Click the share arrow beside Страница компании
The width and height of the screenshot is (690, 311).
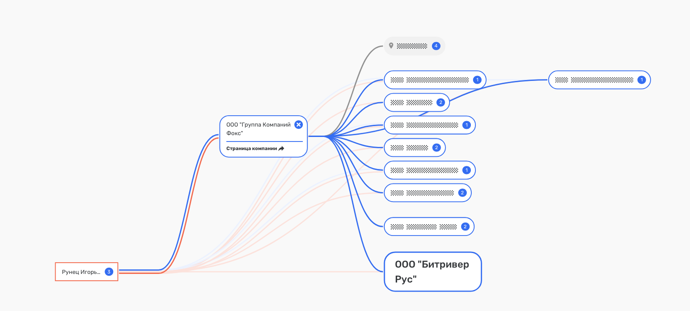(x=281, y=148)
